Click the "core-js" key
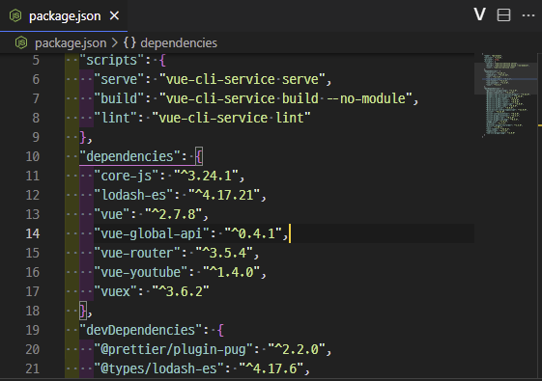542x381 pixels. [x=127, y=176]
